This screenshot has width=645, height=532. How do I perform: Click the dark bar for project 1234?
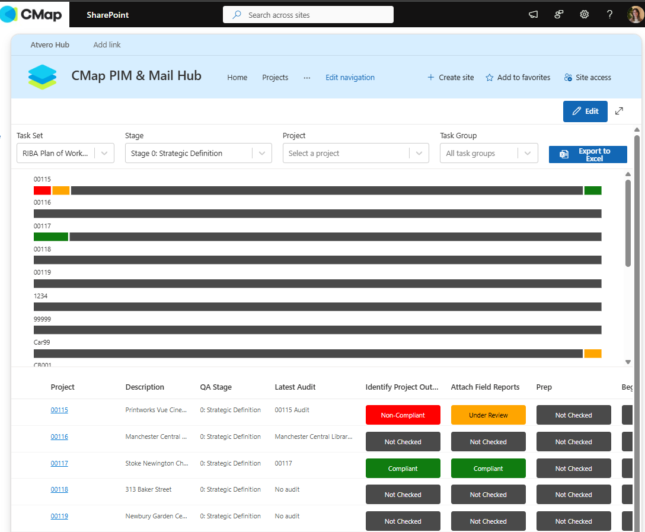click(318, 307)
